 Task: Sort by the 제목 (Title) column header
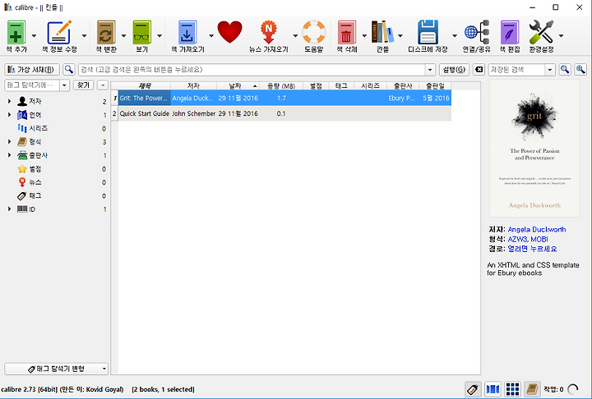(144, 86)
